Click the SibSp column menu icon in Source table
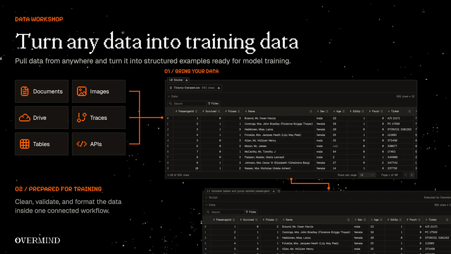The width and height of the screenshot is (451, 254). click(363, 111)
